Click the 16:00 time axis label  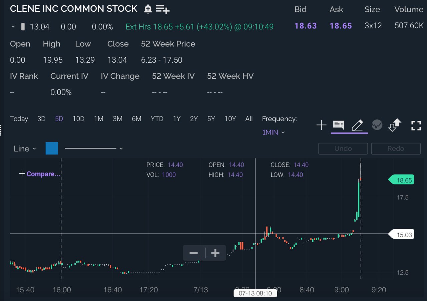pos(62,290)
